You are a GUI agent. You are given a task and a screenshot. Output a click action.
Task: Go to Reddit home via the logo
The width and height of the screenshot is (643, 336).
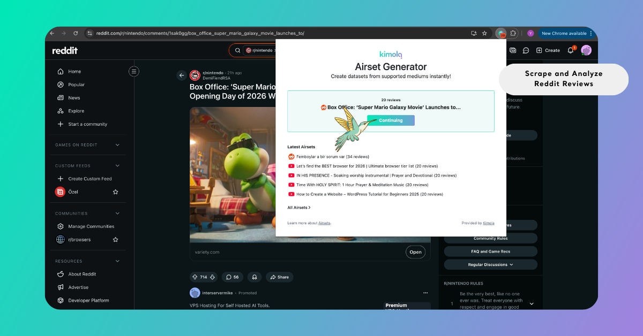click(x=65, y=50)
